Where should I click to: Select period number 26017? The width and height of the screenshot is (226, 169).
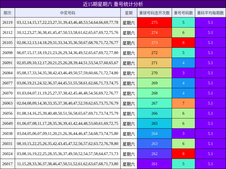pyautogui.click(x=7, y=164)
